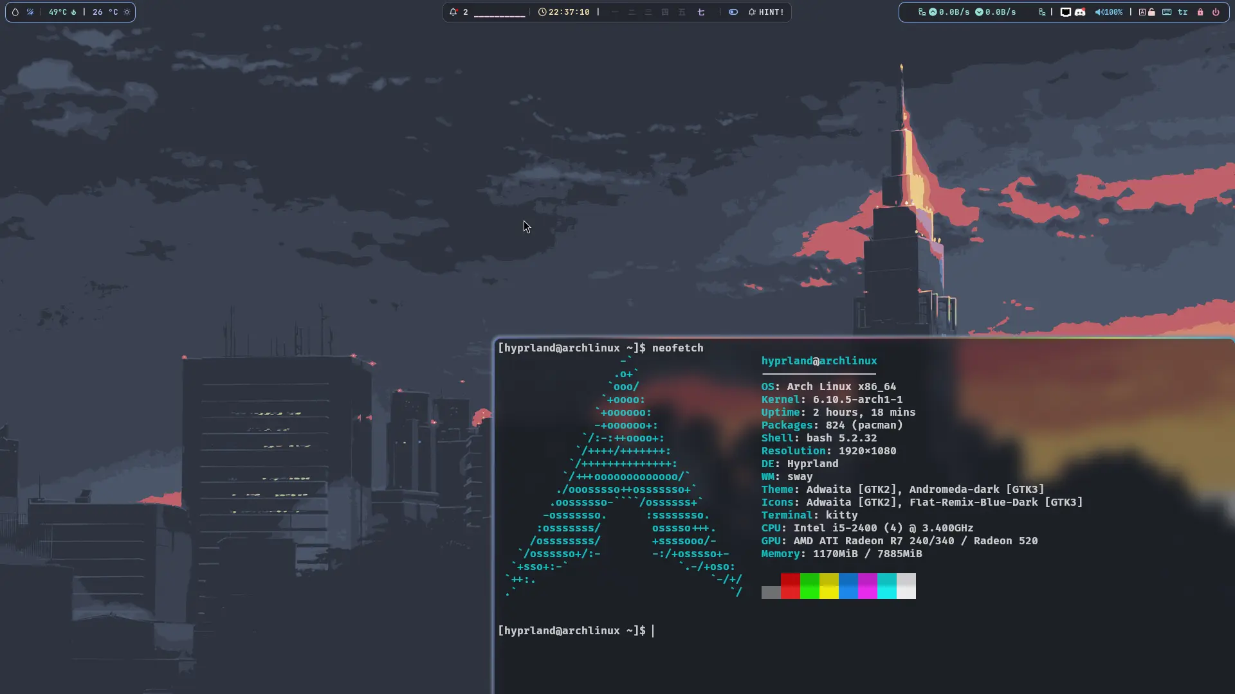Click the 'Theme: Adwaita [GTK2]' line

pos(903,490)
